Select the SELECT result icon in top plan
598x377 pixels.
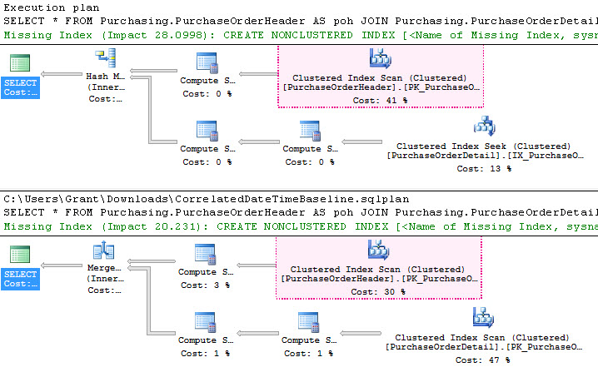[x=20, y=63]
